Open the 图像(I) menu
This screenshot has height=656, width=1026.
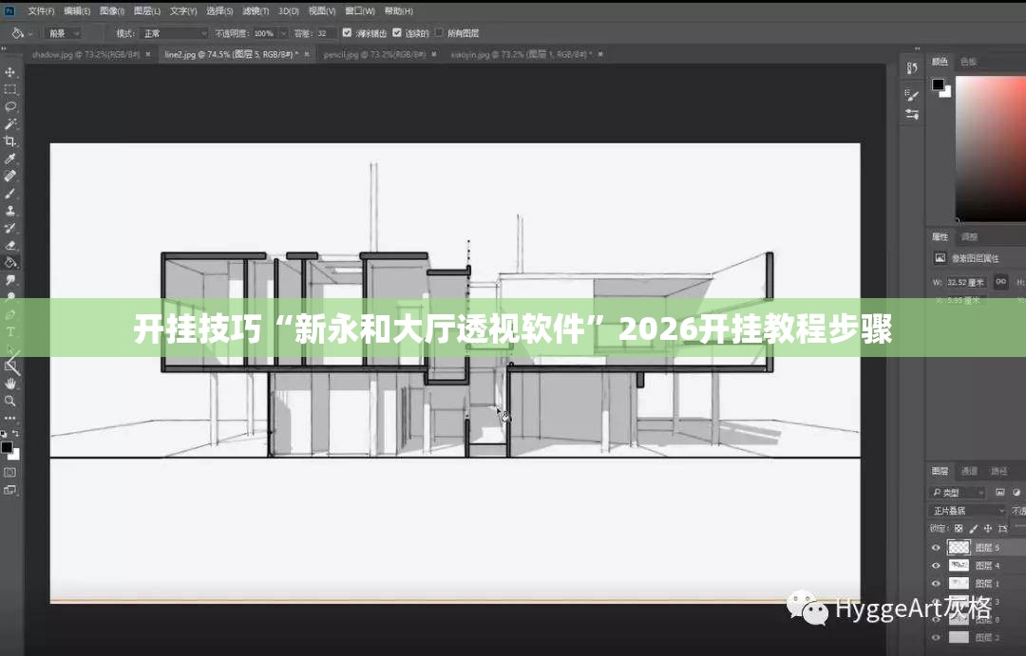[x=112, y=11]
